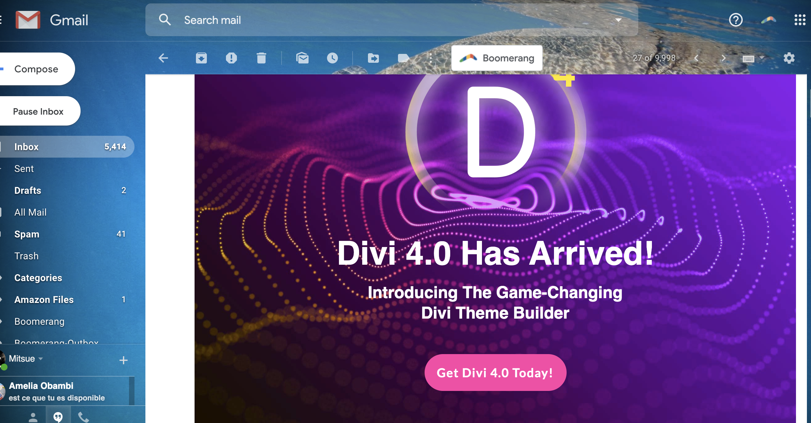Screen dimensions: 811x423
Task: Go back to inbox arrow
Action: point(163,58)
